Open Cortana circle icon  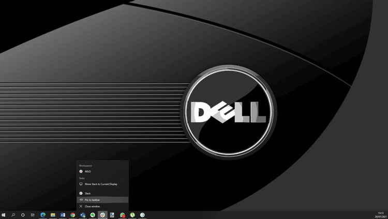pos(23,215)
